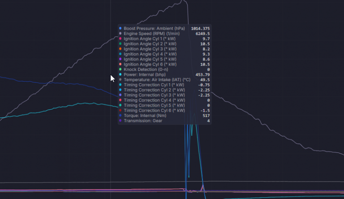
Task: Pick the 'Timing Correction Cyl 1' label
Action: click(154, 85)
